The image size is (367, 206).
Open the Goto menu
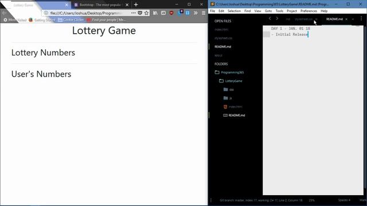click(x=268, y=11)
